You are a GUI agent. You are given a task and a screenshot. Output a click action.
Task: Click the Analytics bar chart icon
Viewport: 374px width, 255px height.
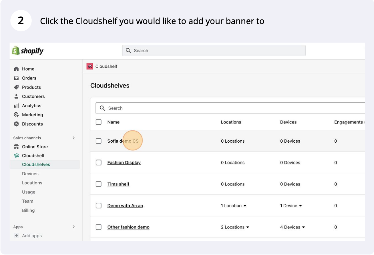click(x=16, y=105)
